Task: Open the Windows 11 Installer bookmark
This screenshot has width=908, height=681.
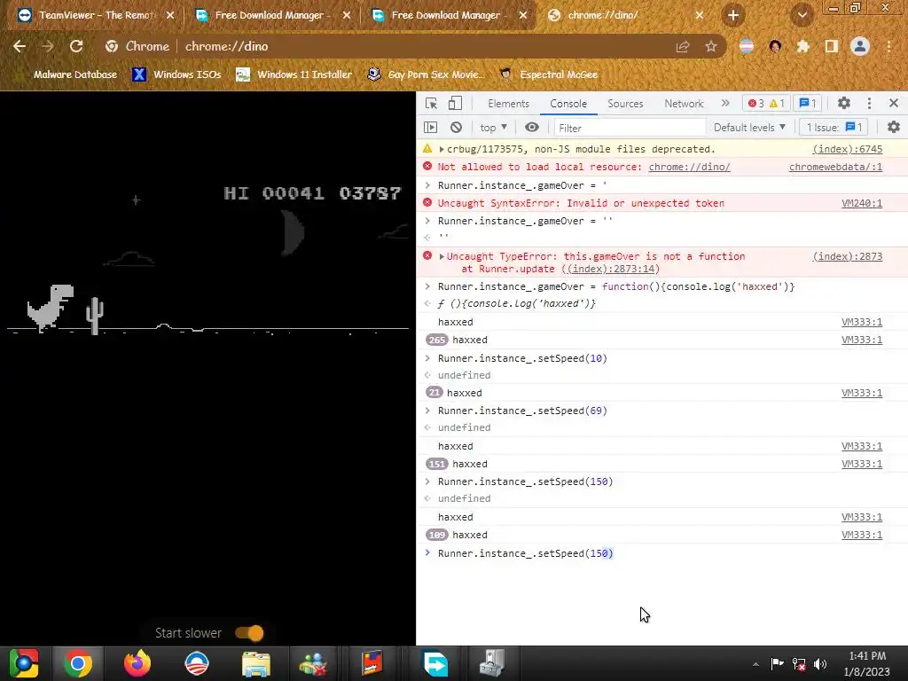Action: pos(294,74)
